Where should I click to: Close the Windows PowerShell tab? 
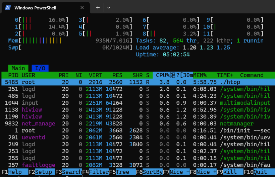click(x=82, y=8)
